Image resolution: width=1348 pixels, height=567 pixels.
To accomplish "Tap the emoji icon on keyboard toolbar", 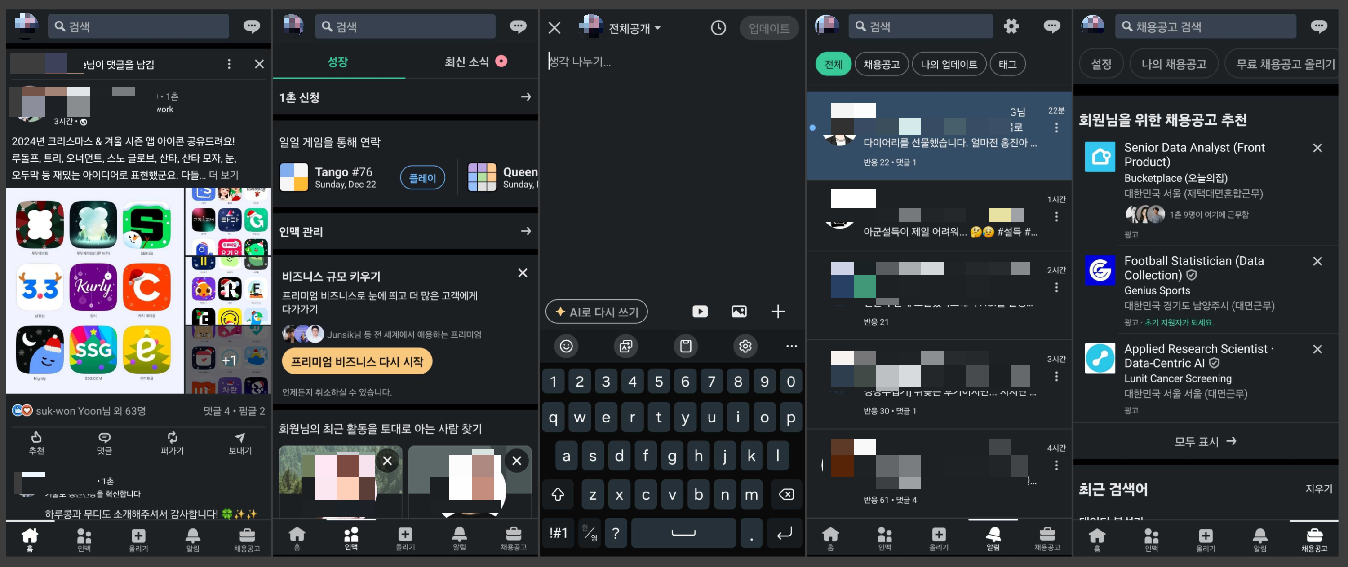I will point(566,346).
